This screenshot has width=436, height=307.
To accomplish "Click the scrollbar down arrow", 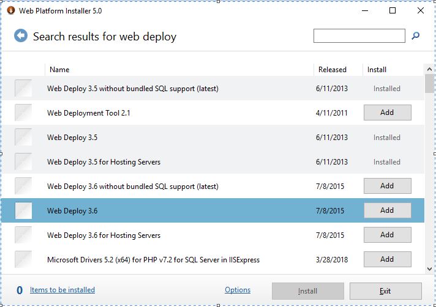I will point(429,268).
